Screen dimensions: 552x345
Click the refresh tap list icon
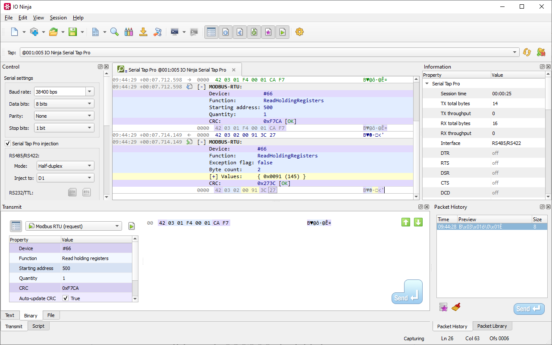click(x=527, y=52)
